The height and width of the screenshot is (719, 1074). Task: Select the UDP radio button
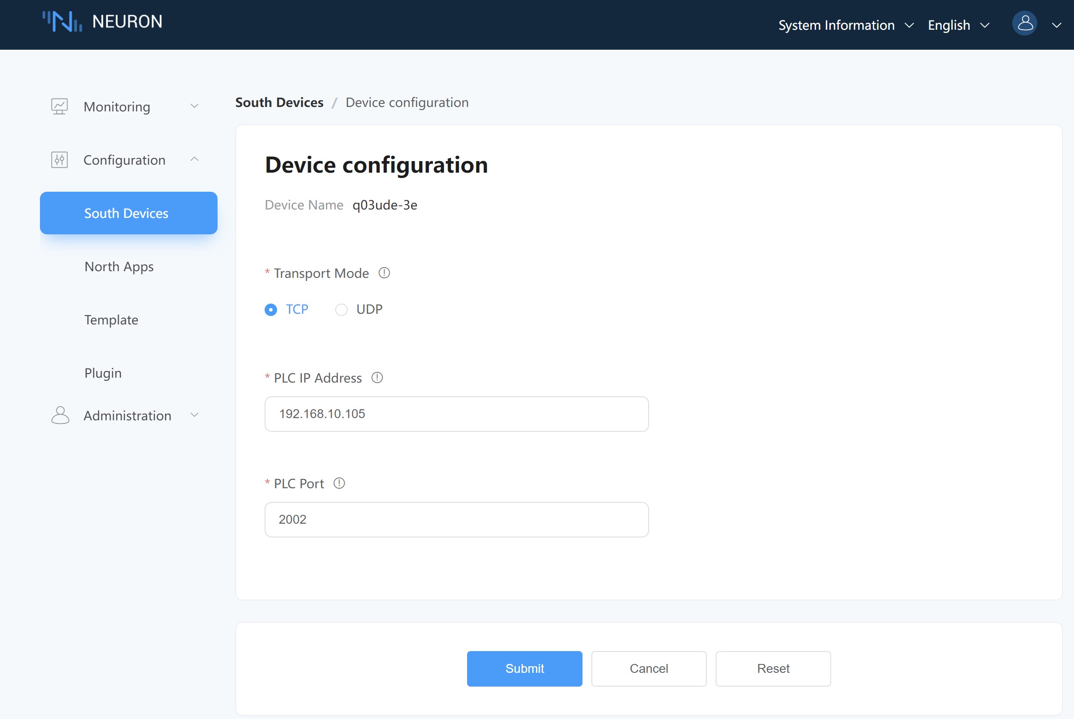(x=341, y=310)
